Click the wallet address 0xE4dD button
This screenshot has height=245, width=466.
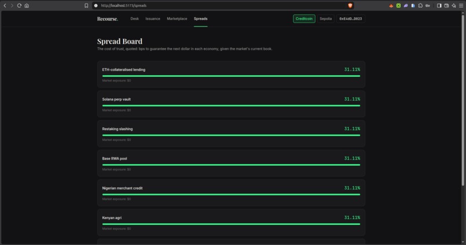[x=351, y=18]
